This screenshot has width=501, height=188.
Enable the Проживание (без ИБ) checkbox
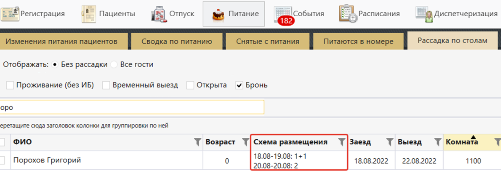coord(10,85)
